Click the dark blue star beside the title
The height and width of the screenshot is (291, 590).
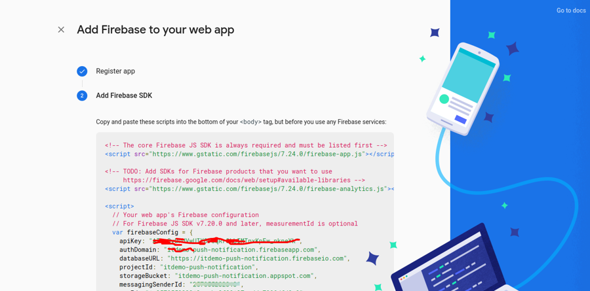(435, 32)
